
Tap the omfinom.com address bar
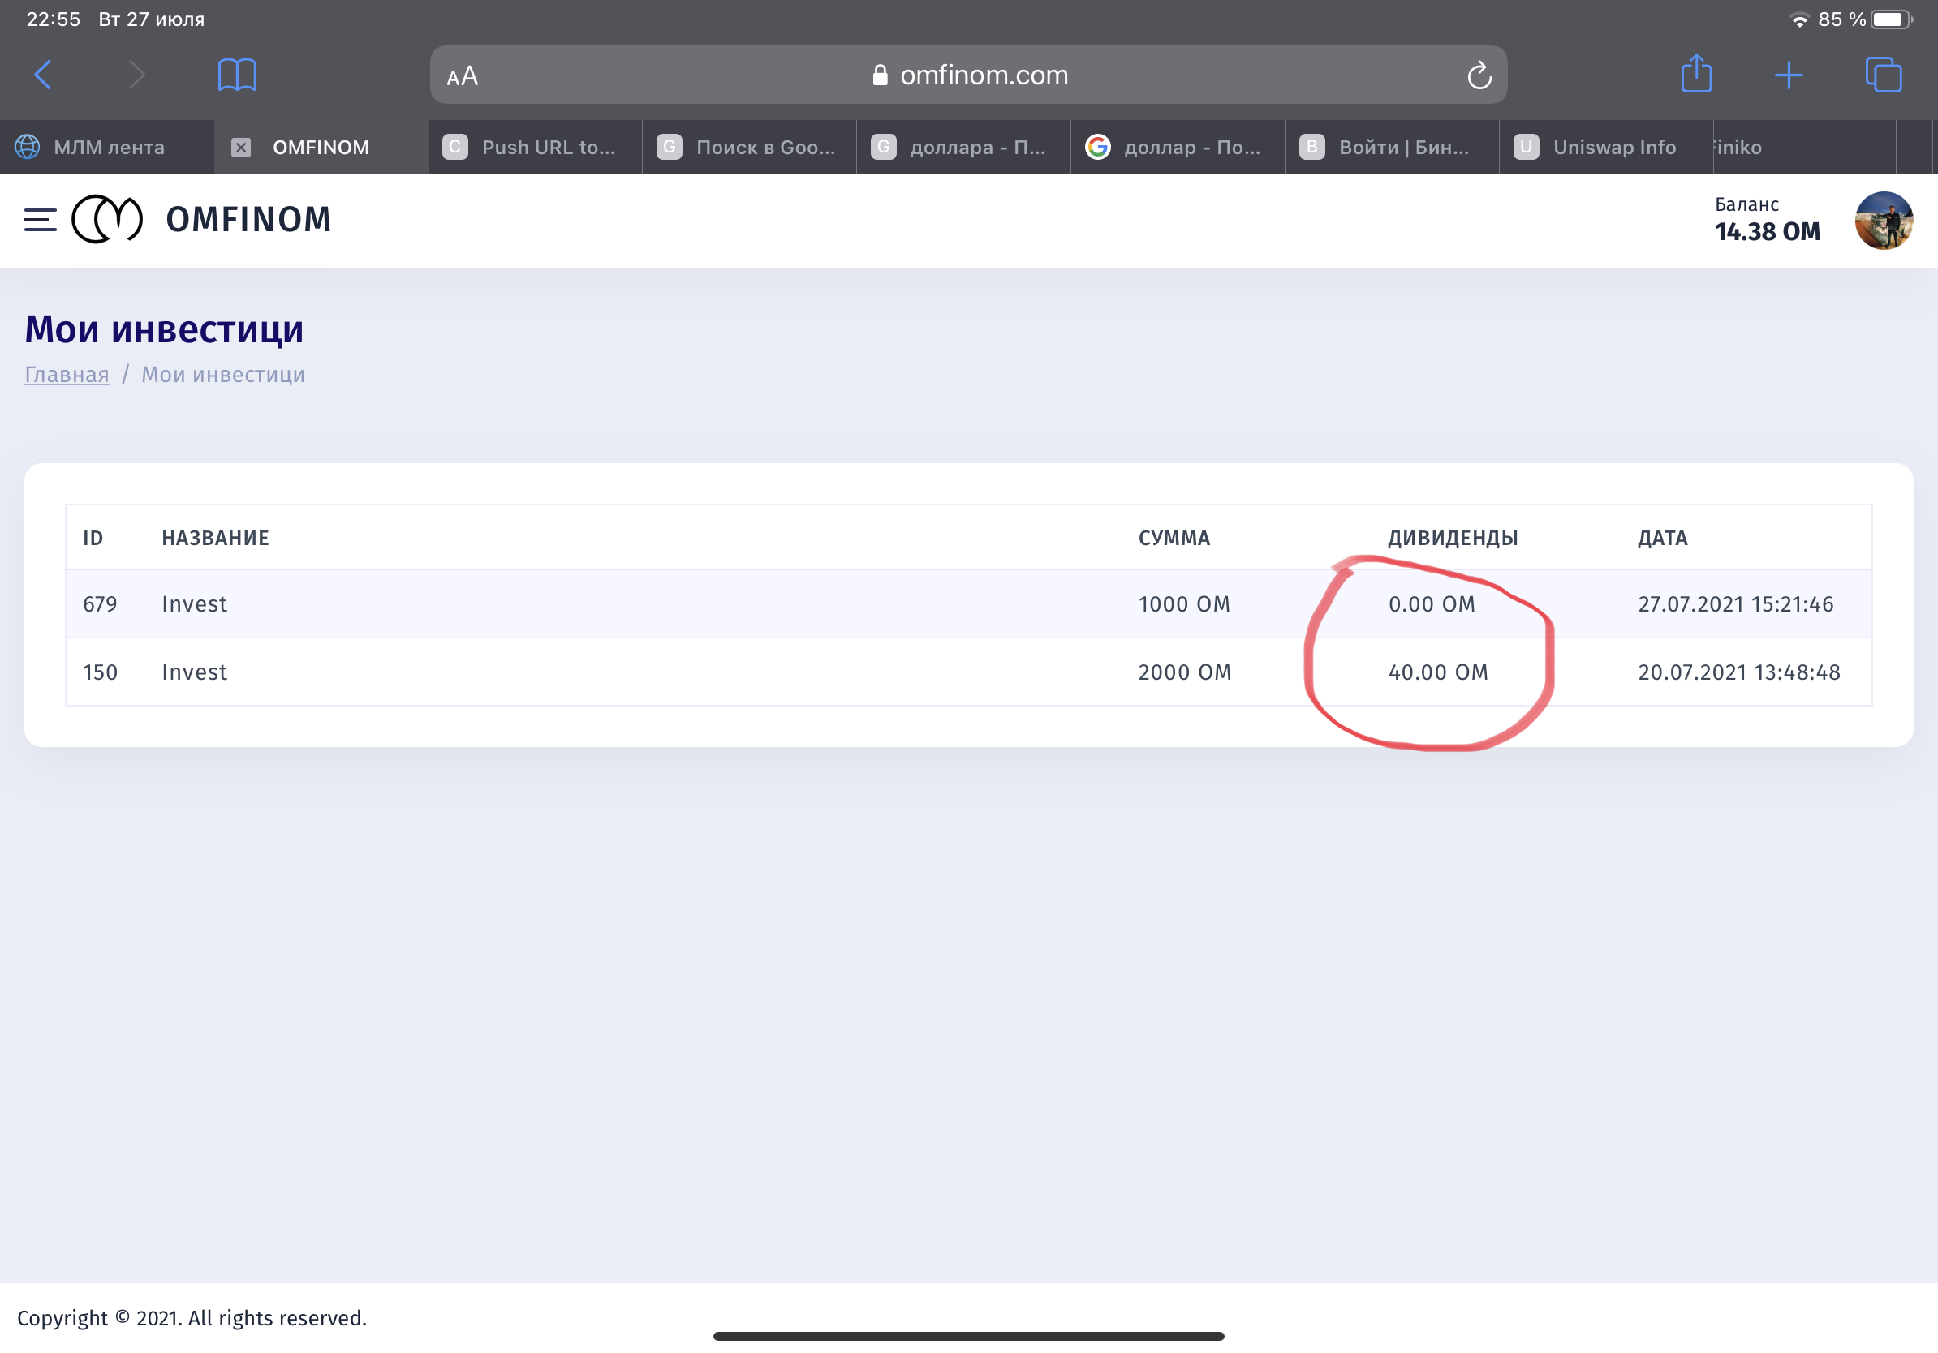tap(968, 75)
